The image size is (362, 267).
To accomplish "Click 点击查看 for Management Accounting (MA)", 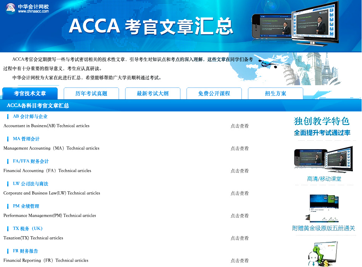I will pyautogui.click(x=240, y=148).
